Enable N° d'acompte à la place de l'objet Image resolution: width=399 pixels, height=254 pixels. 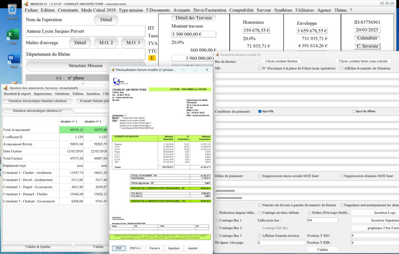point(260,68)
